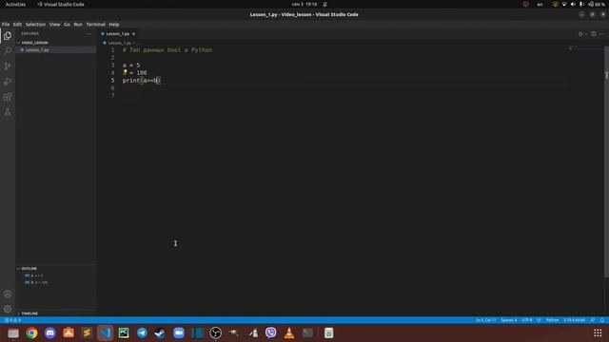This screenshot has height=342, width=609.
Task: Launch Sublime Text from the dock
Action: click(87, 333)
